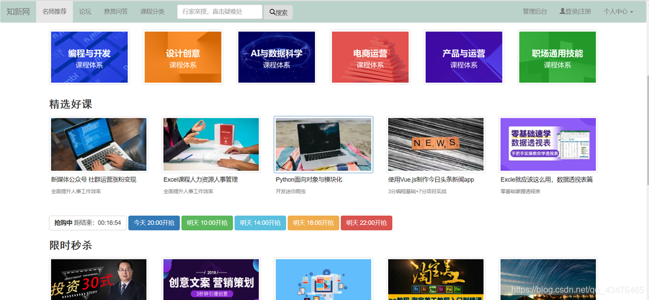
Task: Click the blue computer illustration flash sale thumbnail
Action: 324,279
